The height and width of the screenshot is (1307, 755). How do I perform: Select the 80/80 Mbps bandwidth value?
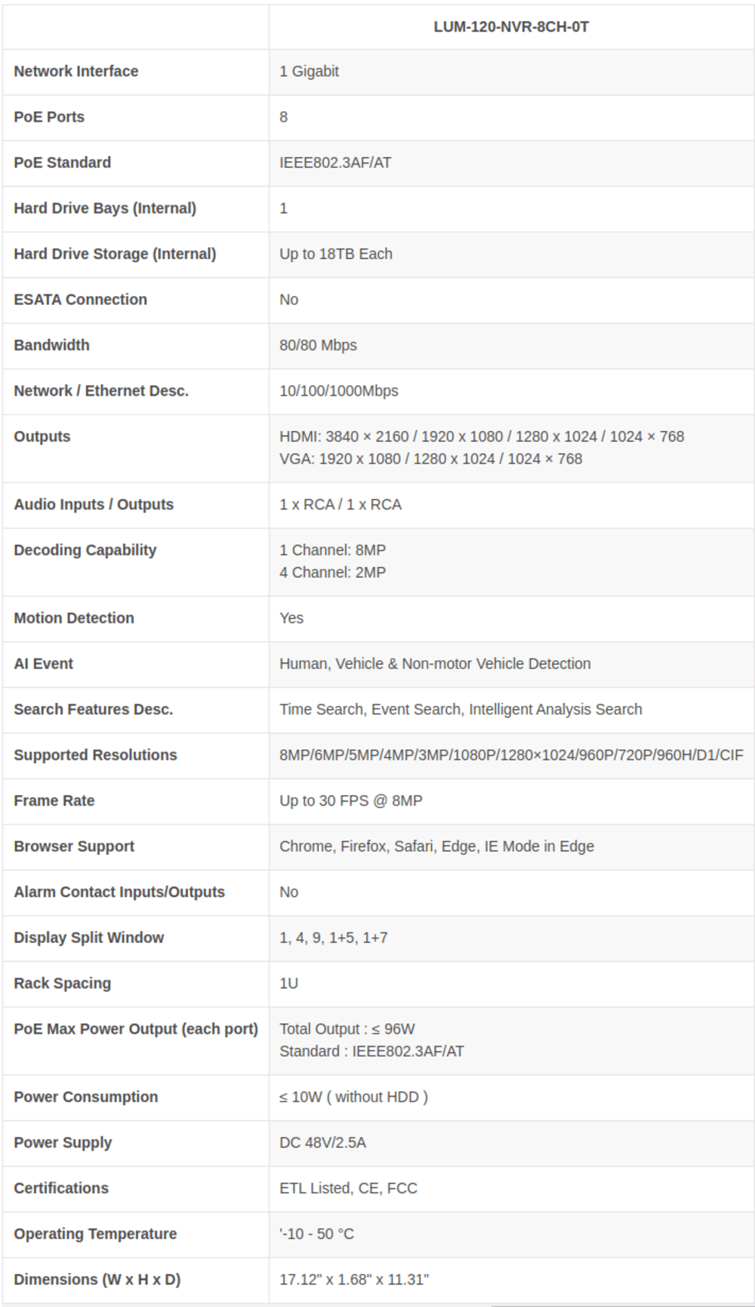[x=318, y=346]
